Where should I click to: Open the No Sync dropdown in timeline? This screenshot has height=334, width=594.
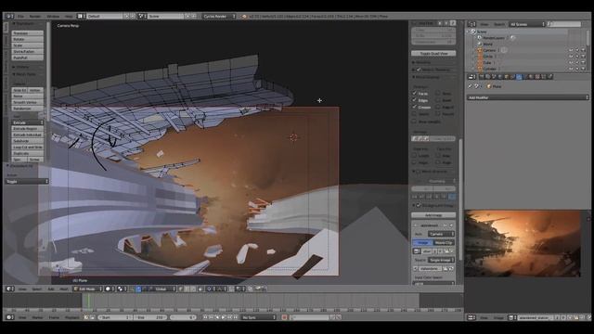(x=259, y=317)
